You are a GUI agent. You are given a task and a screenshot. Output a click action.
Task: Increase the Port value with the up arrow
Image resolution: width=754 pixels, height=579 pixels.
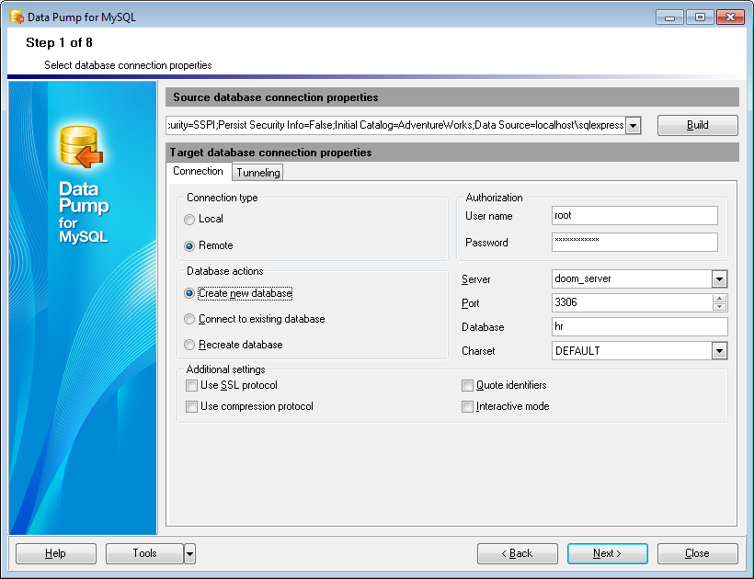pos(719,299)
